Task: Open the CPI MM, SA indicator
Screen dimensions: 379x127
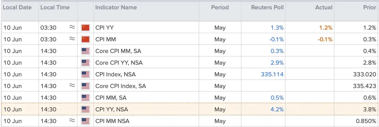Action: coord(111,97)
